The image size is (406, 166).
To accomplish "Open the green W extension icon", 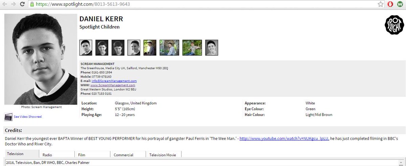I will coord(400,4).
